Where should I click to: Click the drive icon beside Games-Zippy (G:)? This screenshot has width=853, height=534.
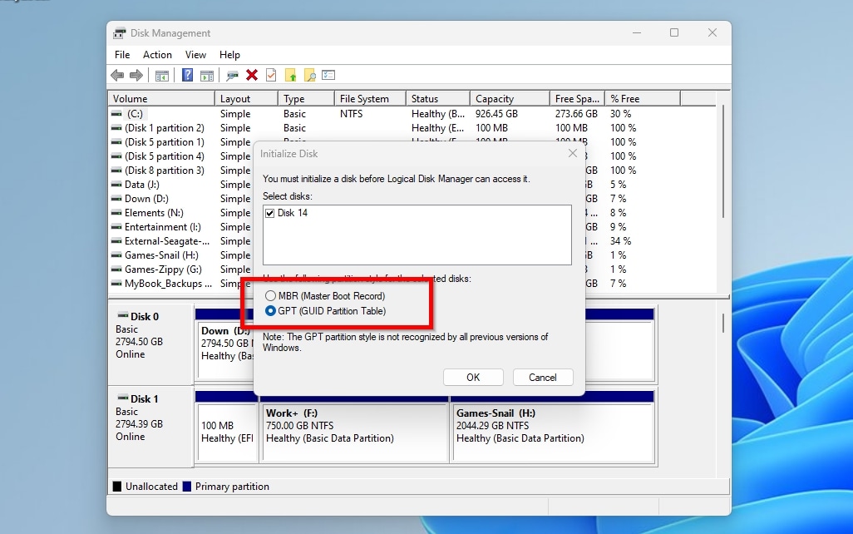pos(116,269)
